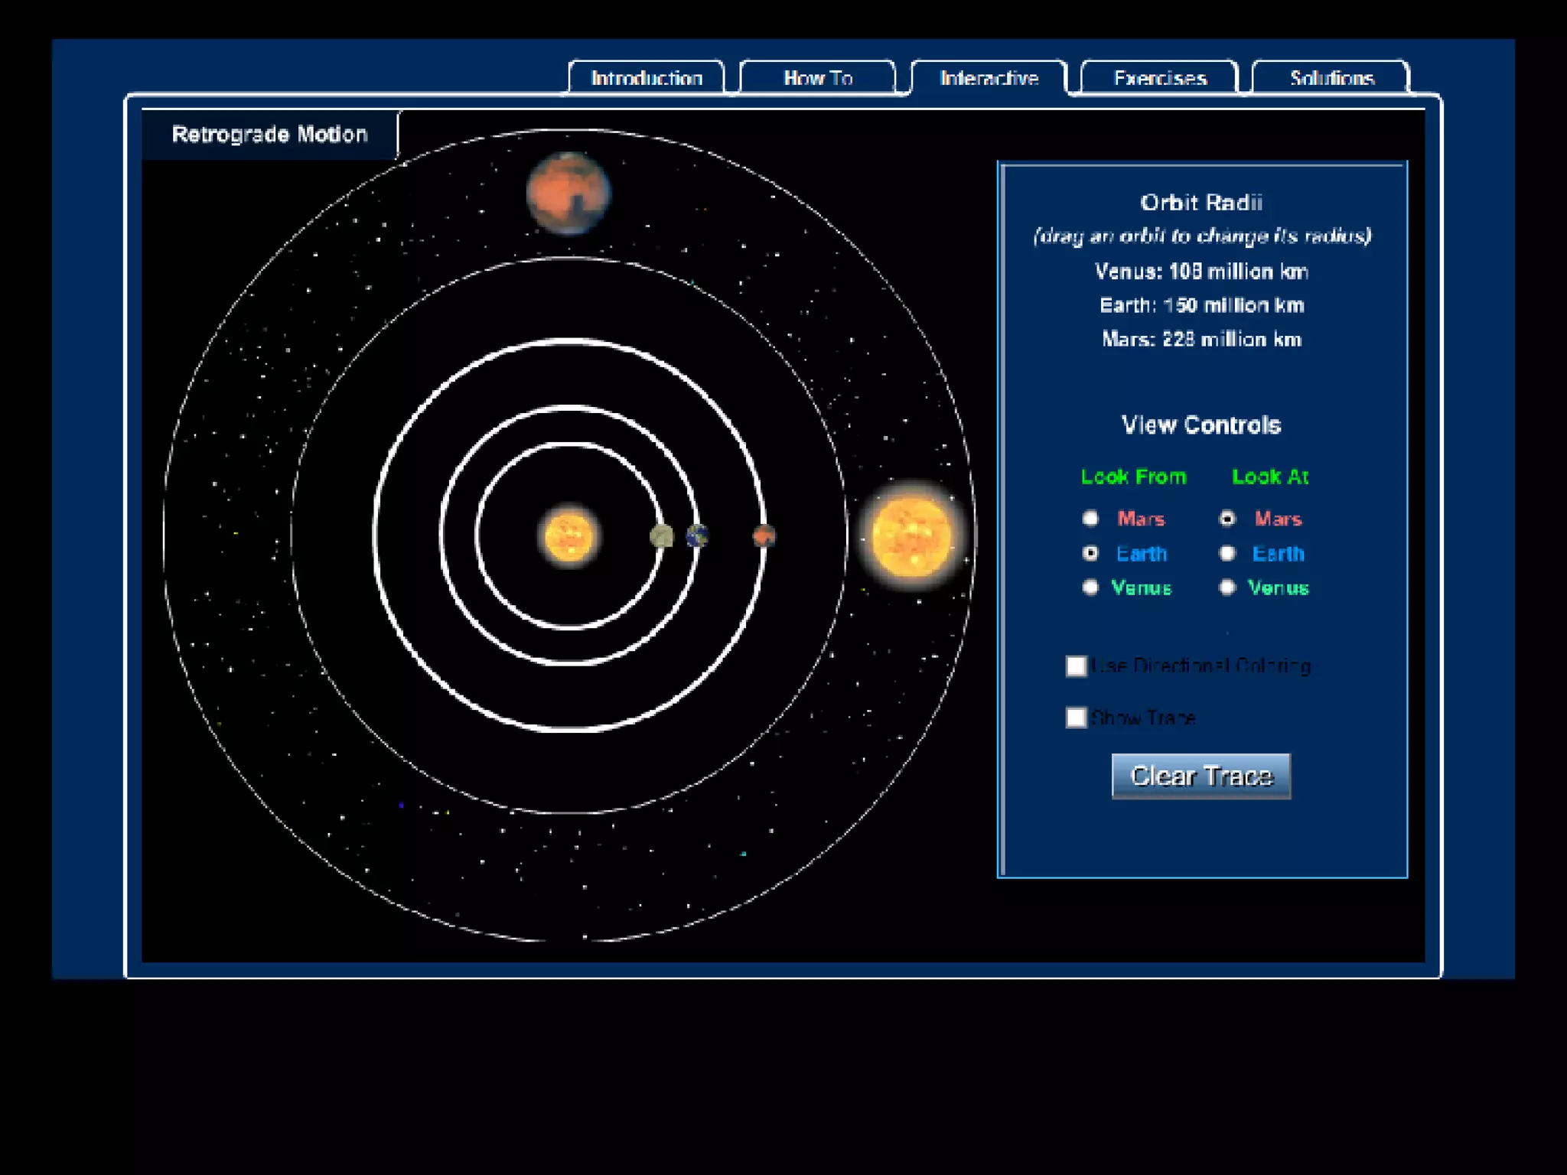Click the central Sun icon
This screenshot has height=1175, width=1567.
[568, 536]
